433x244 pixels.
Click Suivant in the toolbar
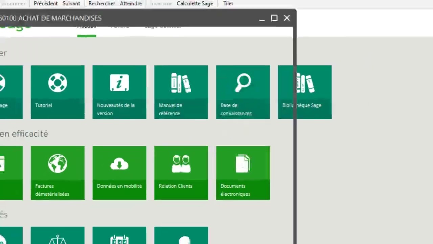coord(71,3)
